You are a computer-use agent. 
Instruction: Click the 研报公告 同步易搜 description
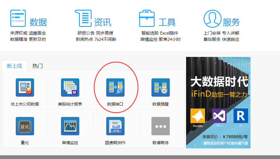[95, 33]
